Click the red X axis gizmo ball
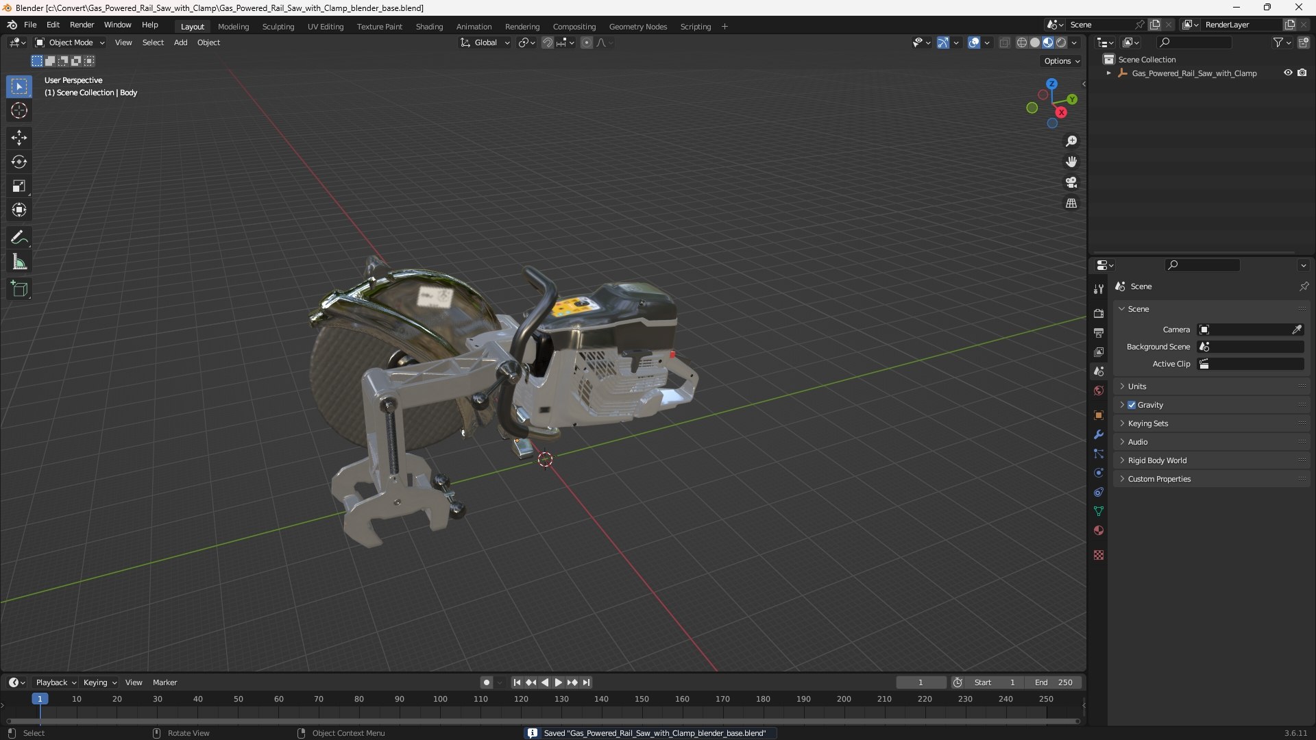 [1061, 112]
